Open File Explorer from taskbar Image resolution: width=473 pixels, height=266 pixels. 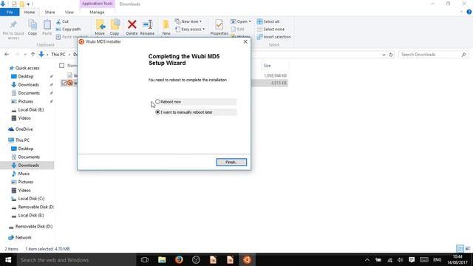[162, 259]
